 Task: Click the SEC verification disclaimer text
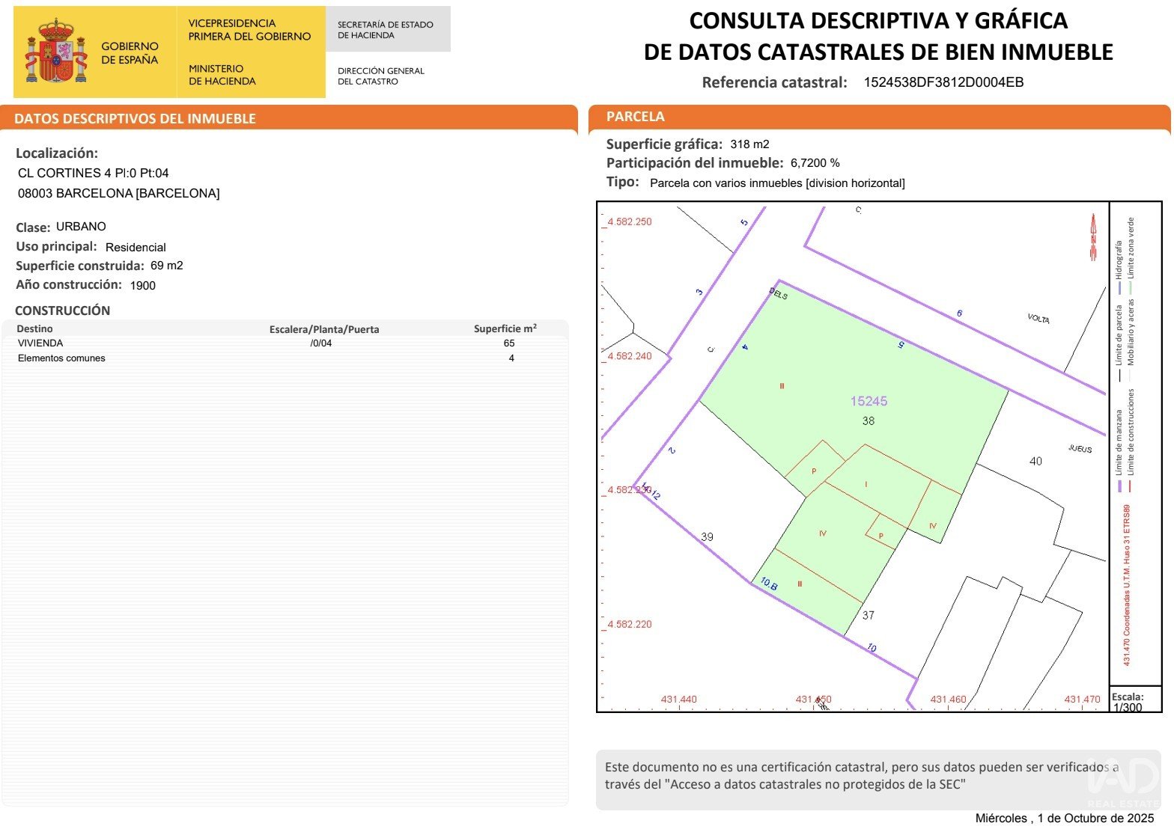[x=861, y=776]
